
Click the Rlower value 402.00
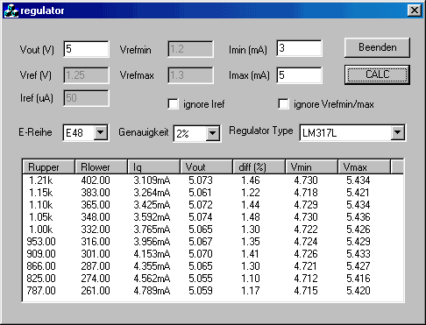[96, 180]
